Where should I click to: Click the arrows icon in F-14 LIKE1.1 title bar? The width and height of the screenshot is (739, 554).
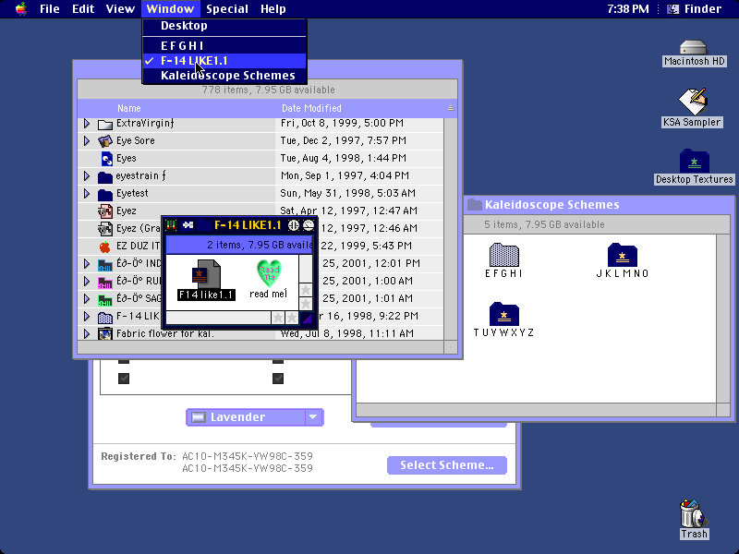(188, 225)
